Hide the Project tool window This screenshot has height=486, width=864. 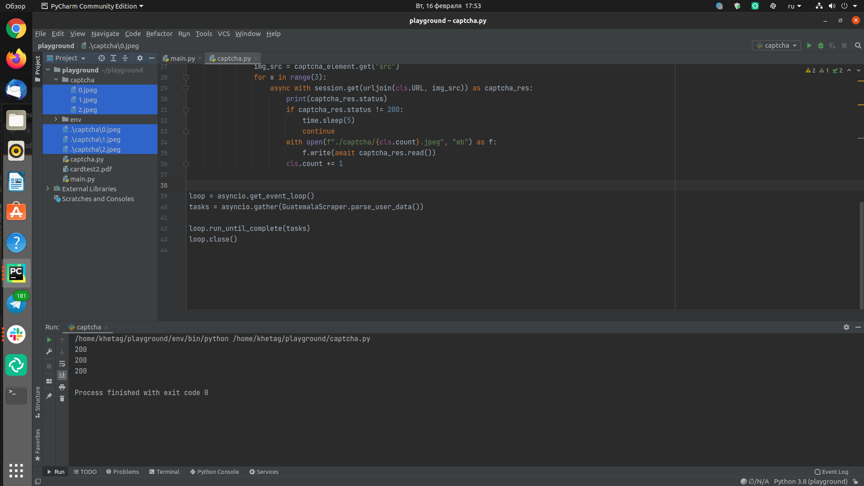click(x=152, y=58)
